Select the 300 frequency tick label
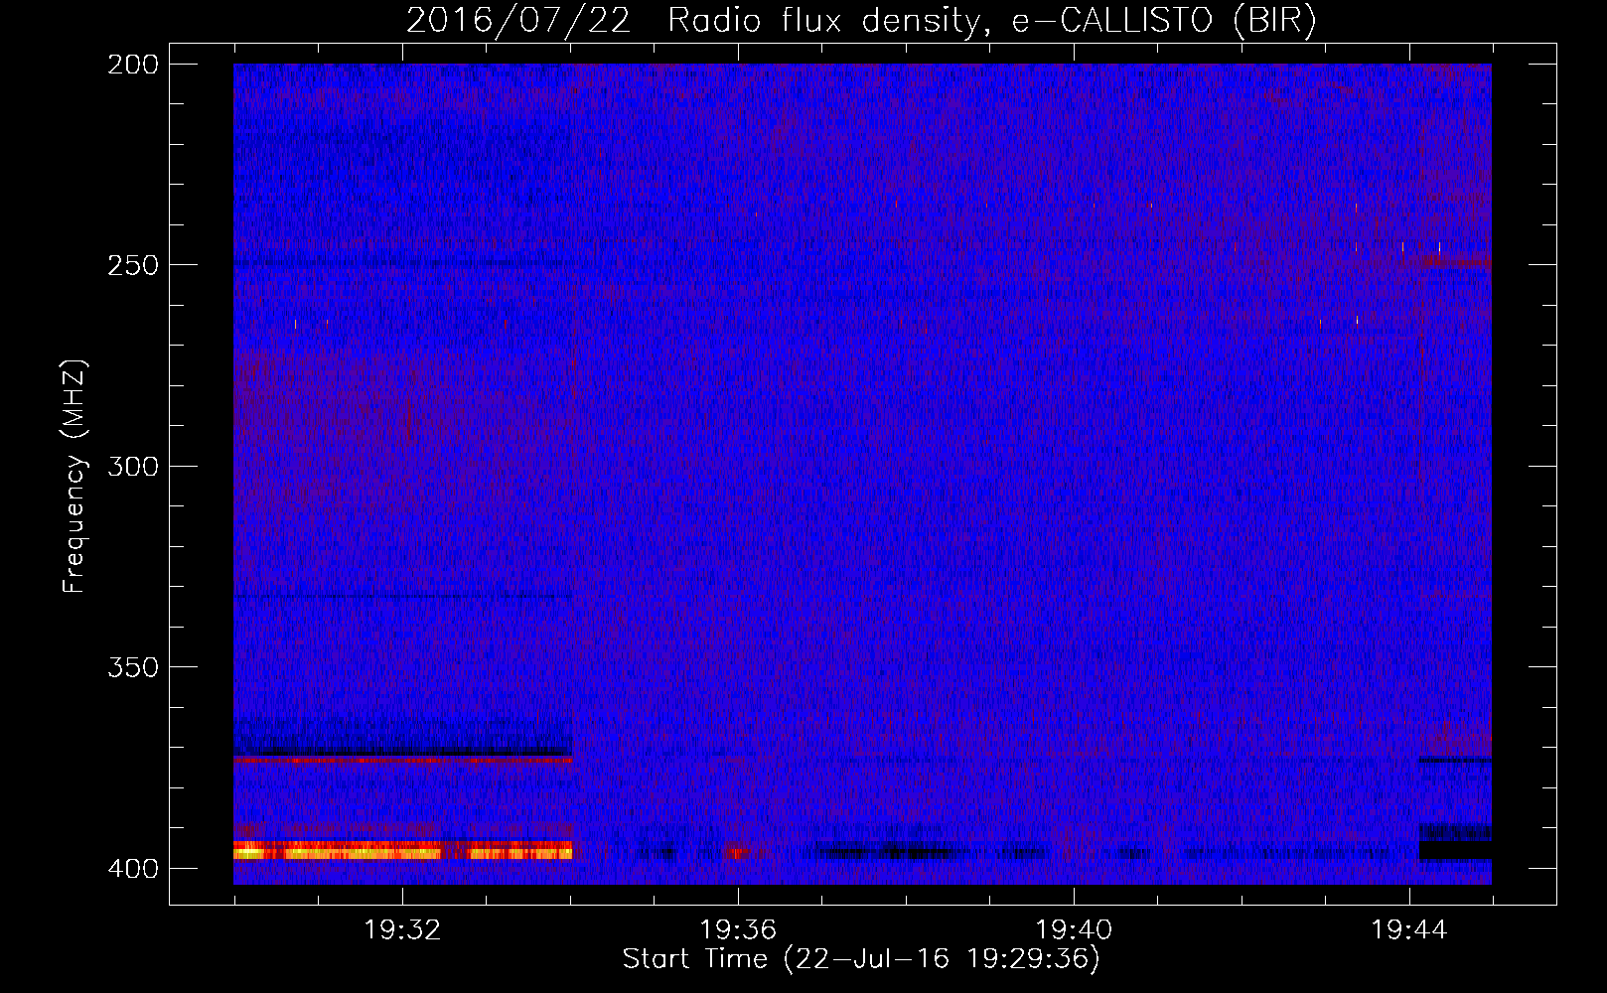 point(133,466)
